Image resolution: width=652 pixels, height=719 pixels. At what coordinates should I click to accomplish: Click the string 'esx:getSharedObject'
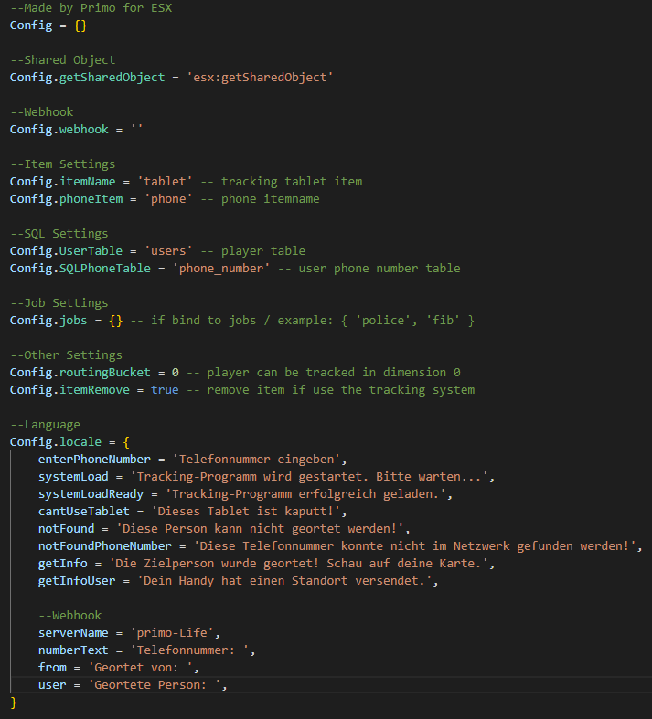(260, 78)
